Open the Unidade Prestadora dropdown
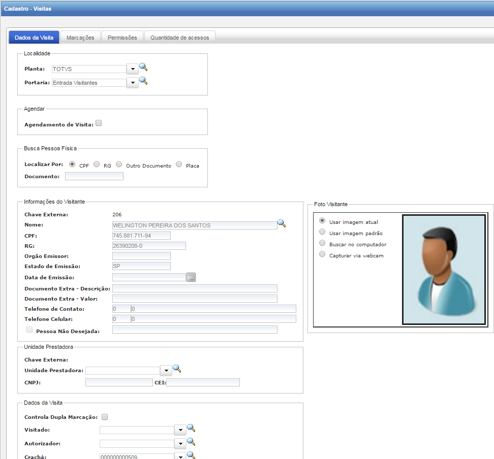This screenshot has height=459, width=494. [166, 371]
